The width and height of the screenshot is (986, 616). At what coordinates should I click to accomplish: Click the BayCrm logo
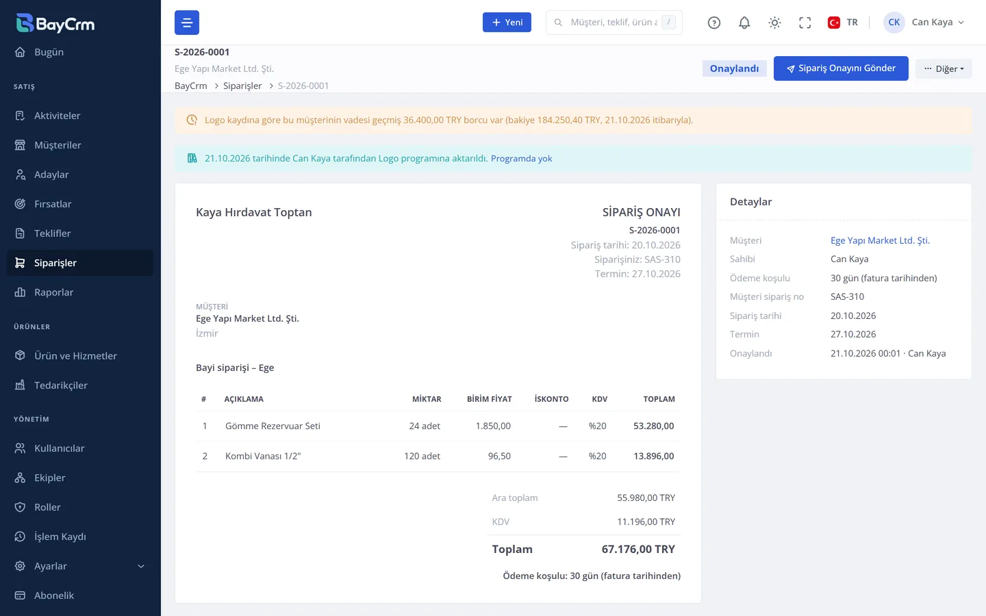pos(55,23)
